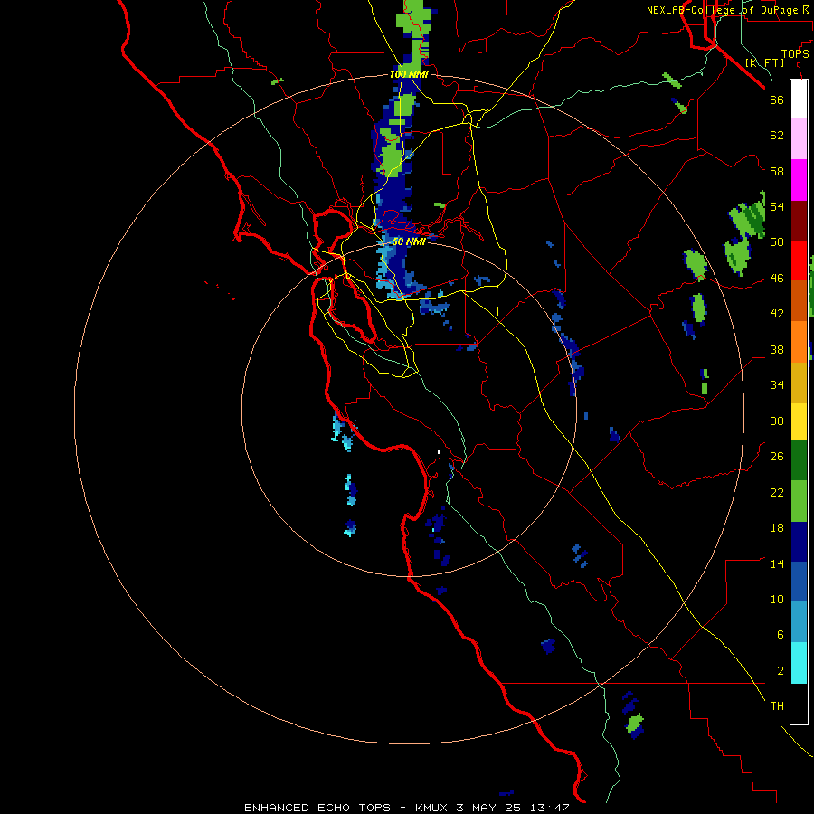Click the light green 26 kft legend swatch

799,501
